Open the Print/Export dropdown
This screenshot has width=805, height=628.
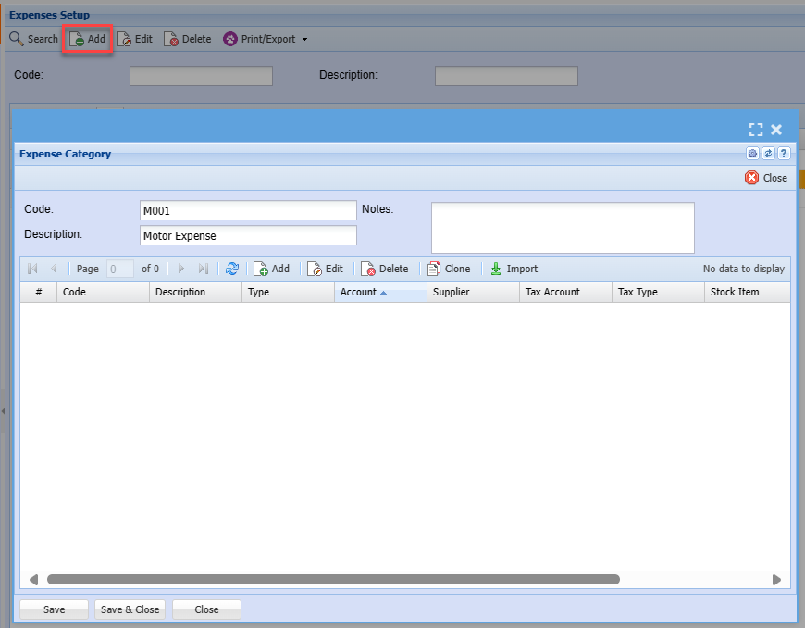(x=266, y=39)
